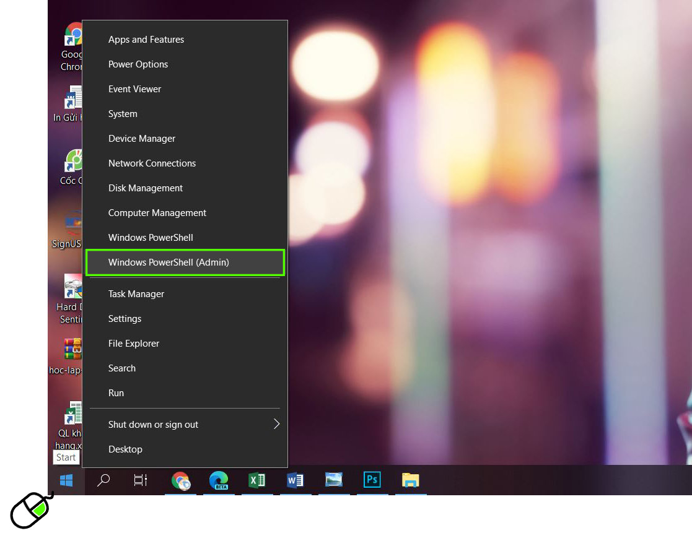Viewport: 692px width, 533px height.
Task: Launch Excel from the taskbar
Action: pyautogui.click(x=256, y=480)
